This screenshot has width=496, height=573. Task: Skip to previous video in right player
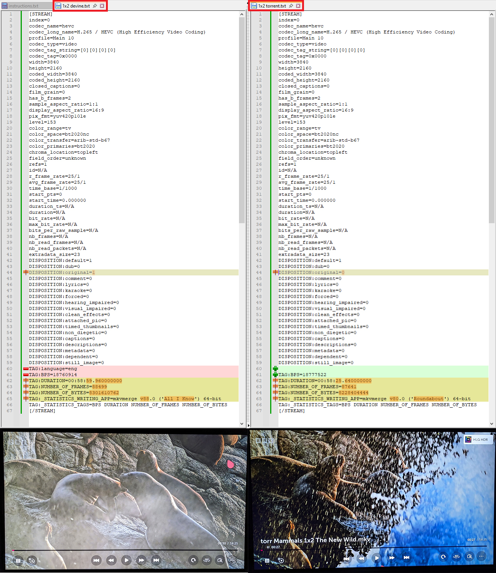coord(346,559)
